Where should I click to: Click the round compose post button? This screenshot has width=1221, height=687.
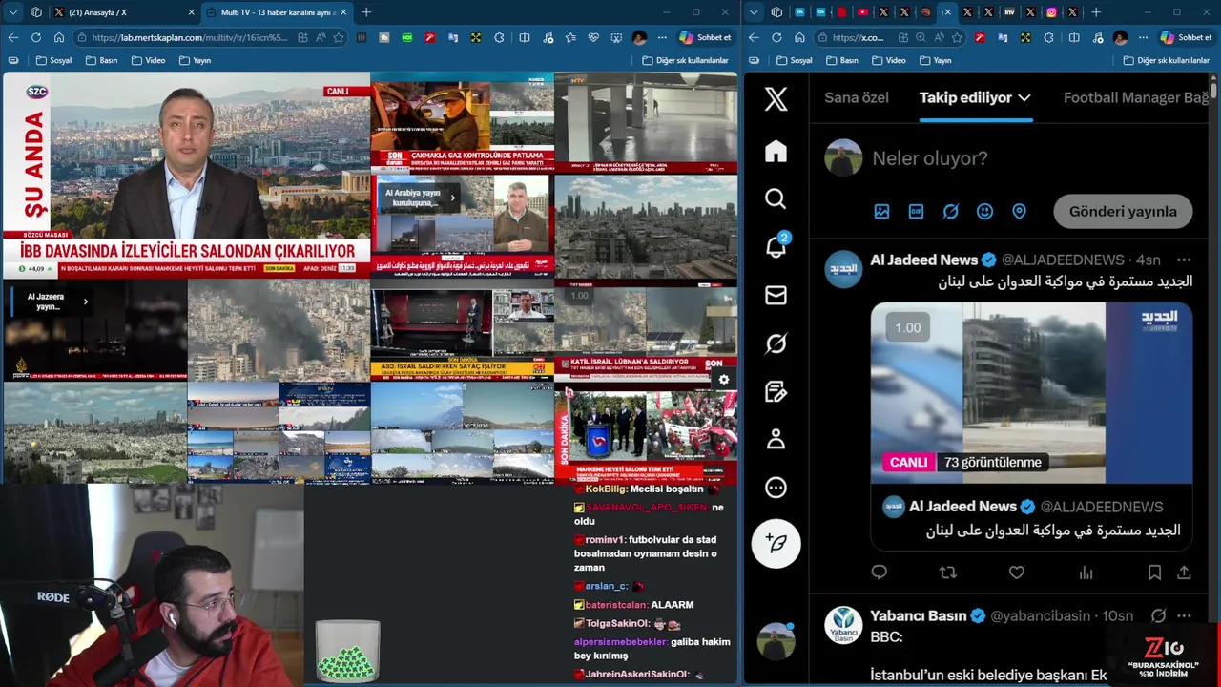[x=776, y=543]
